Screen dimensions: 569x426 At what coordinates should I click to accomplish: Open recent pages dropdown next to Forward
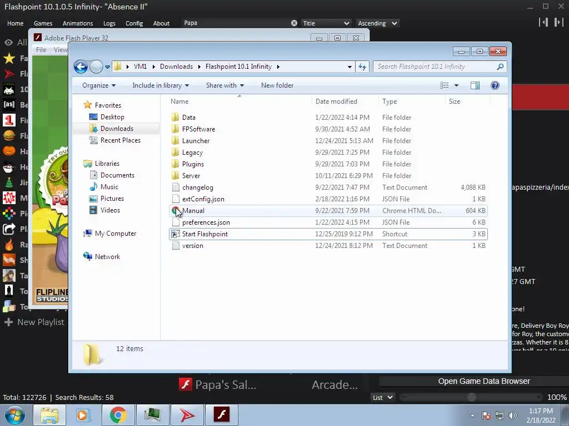[107, 67]
